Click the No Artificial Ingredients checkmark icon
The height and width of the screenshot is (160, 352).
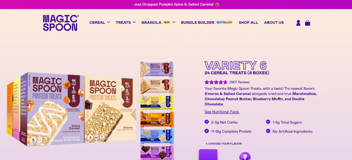click(268, 131)
